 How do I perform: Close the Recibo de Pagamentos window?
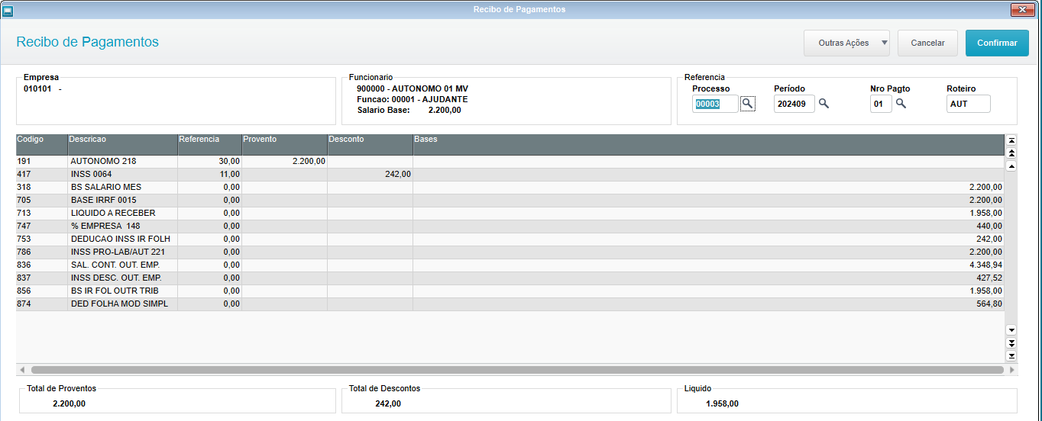click(x=1022, y=9)
